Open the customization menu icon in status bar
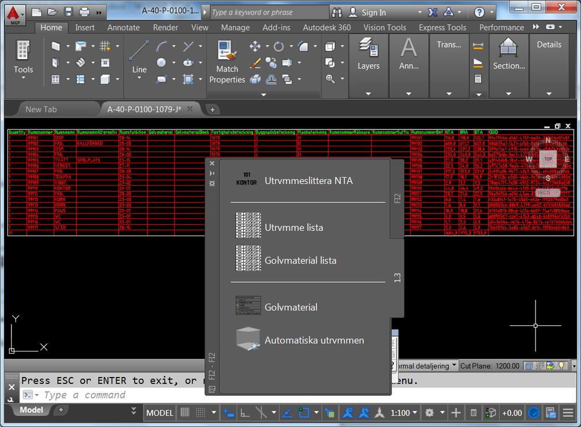581x427 pixels. click(x=568, y=412)
